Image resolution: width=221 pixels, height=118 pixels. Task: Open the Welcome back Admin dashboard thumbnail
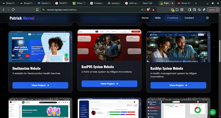40,108
